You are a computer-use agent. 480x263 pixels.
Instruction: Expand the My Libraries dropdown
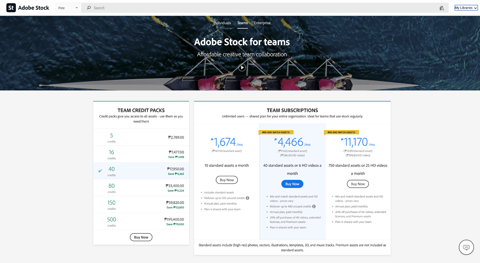pyautogui.click(x=466, y=8)
